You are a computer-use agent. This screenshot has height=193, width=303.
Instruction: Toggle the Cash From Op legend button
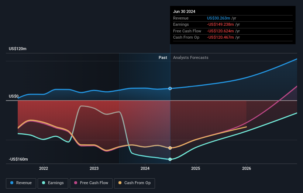[134, 183]
